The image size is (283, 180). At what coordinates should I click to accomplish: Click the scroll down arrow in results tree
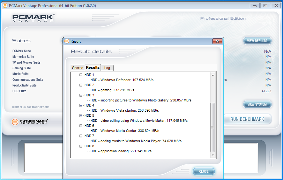pos(213,155)
